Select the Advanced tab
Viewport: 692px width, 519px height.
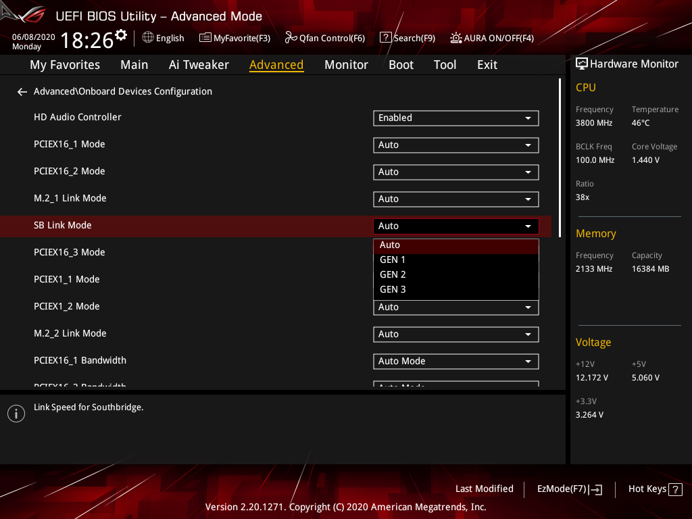point(276,65)
